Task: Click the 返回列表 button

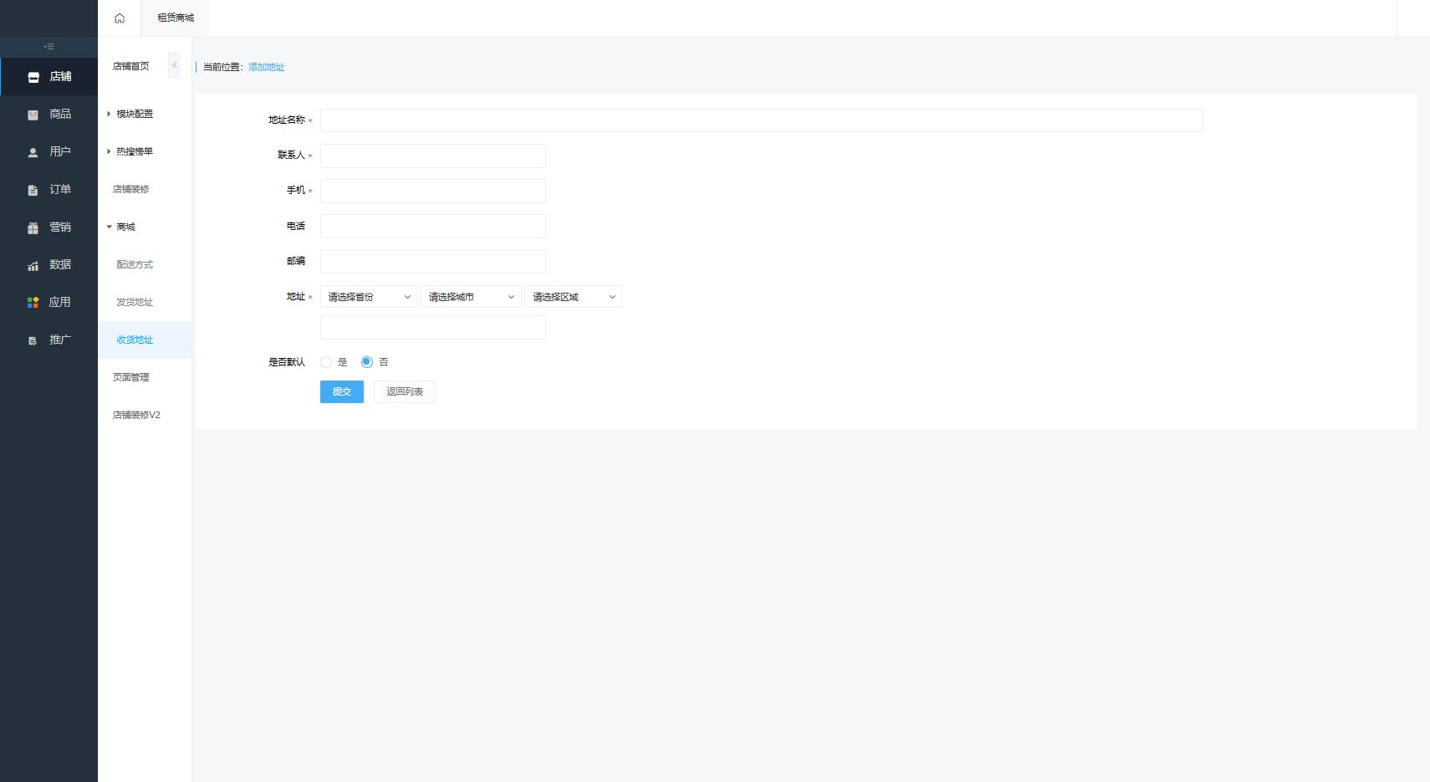Action: (405, 391)
